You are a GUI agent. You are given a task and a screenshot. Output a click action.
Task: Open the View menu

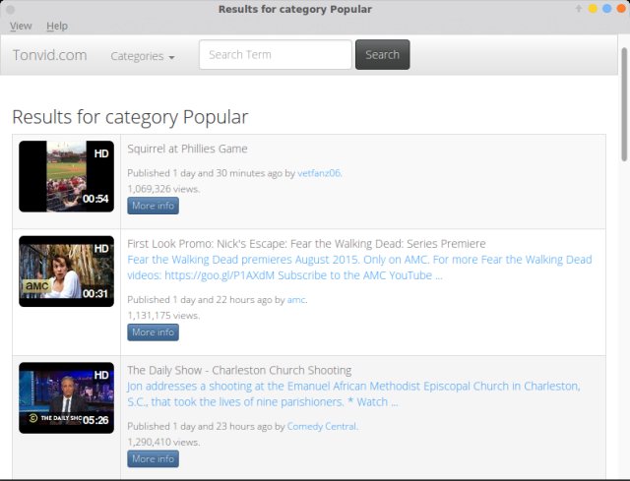click(x=21, y=27)
